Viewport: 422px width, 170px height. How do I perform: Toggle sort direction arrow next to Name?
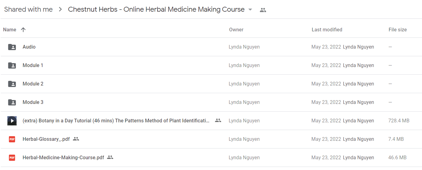(x=23, y=30)
